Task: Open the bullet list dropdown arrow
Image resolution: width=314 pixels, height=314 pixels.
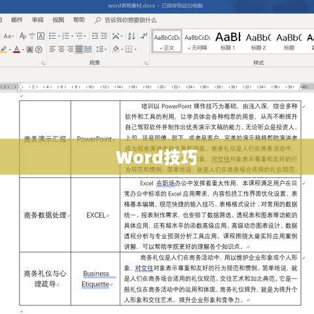Action: click(x=59, y=36)
